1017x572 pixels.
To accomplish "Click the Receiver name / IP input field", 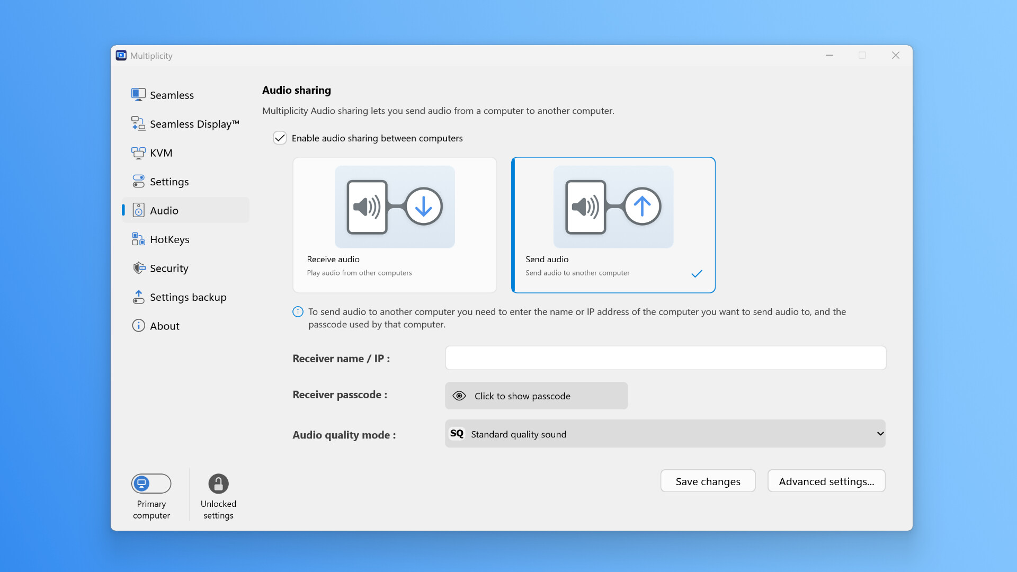I will point(665,358).
